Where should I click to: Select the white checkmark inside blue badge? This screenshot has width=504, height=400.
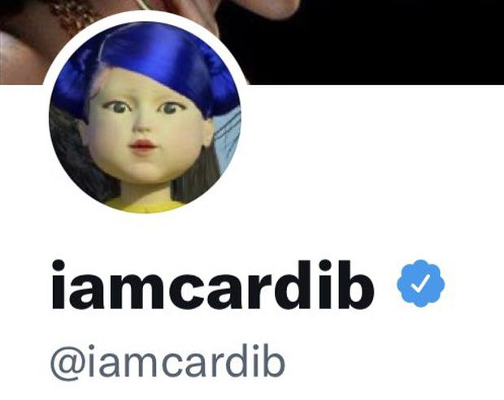(x=419, y=284)
